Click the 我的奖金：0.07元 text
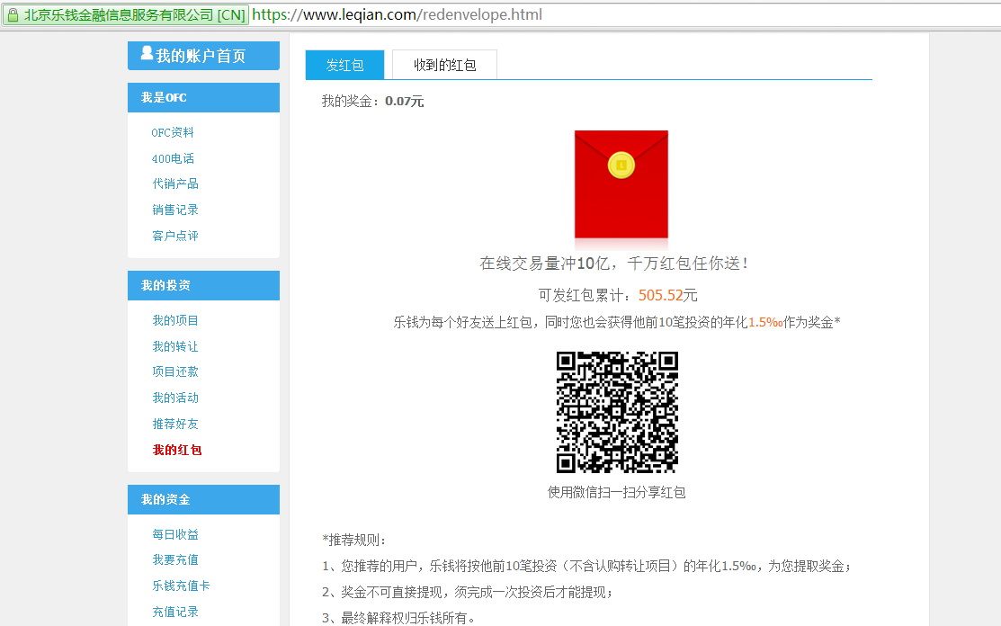The width and height of the screenshot is (1001, 626). point(373,102)
